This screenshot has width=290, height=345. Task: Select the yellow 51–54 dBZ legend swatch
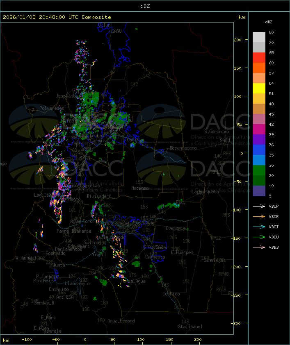tap(259, 89)
